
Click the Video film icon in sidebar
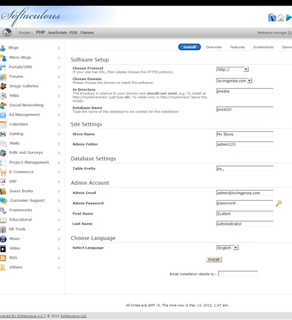pos(3,248)
